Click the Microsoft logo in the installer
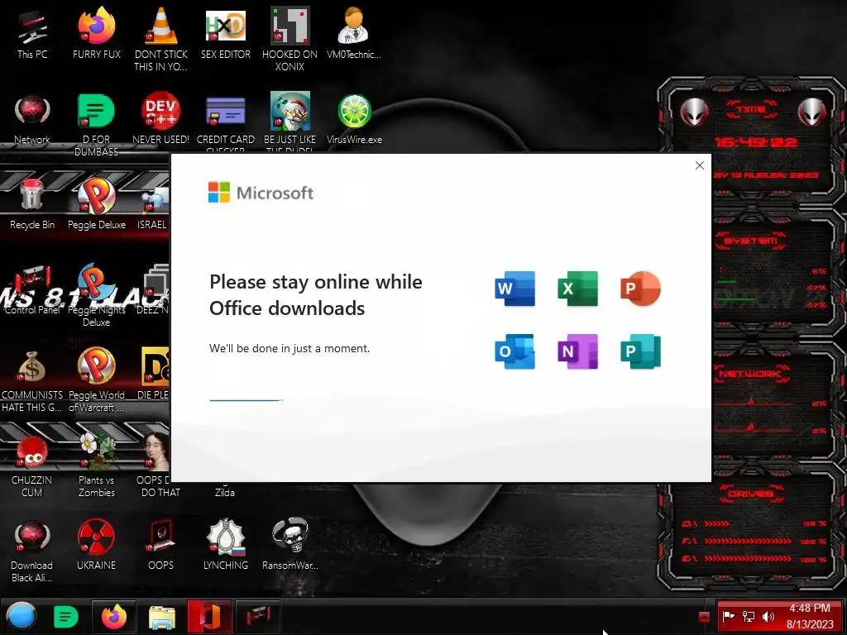 (x=261, y=192)
